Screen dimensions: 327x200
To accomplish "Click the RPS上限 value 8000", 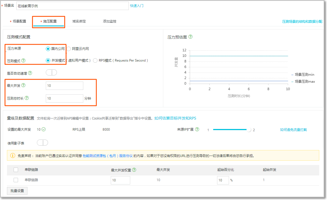I will [x=106, y=129].
